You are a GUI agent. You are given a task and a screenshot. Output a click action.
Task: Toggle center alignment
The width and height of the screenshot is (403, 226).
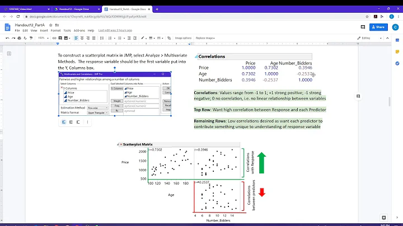coord(82,38)
